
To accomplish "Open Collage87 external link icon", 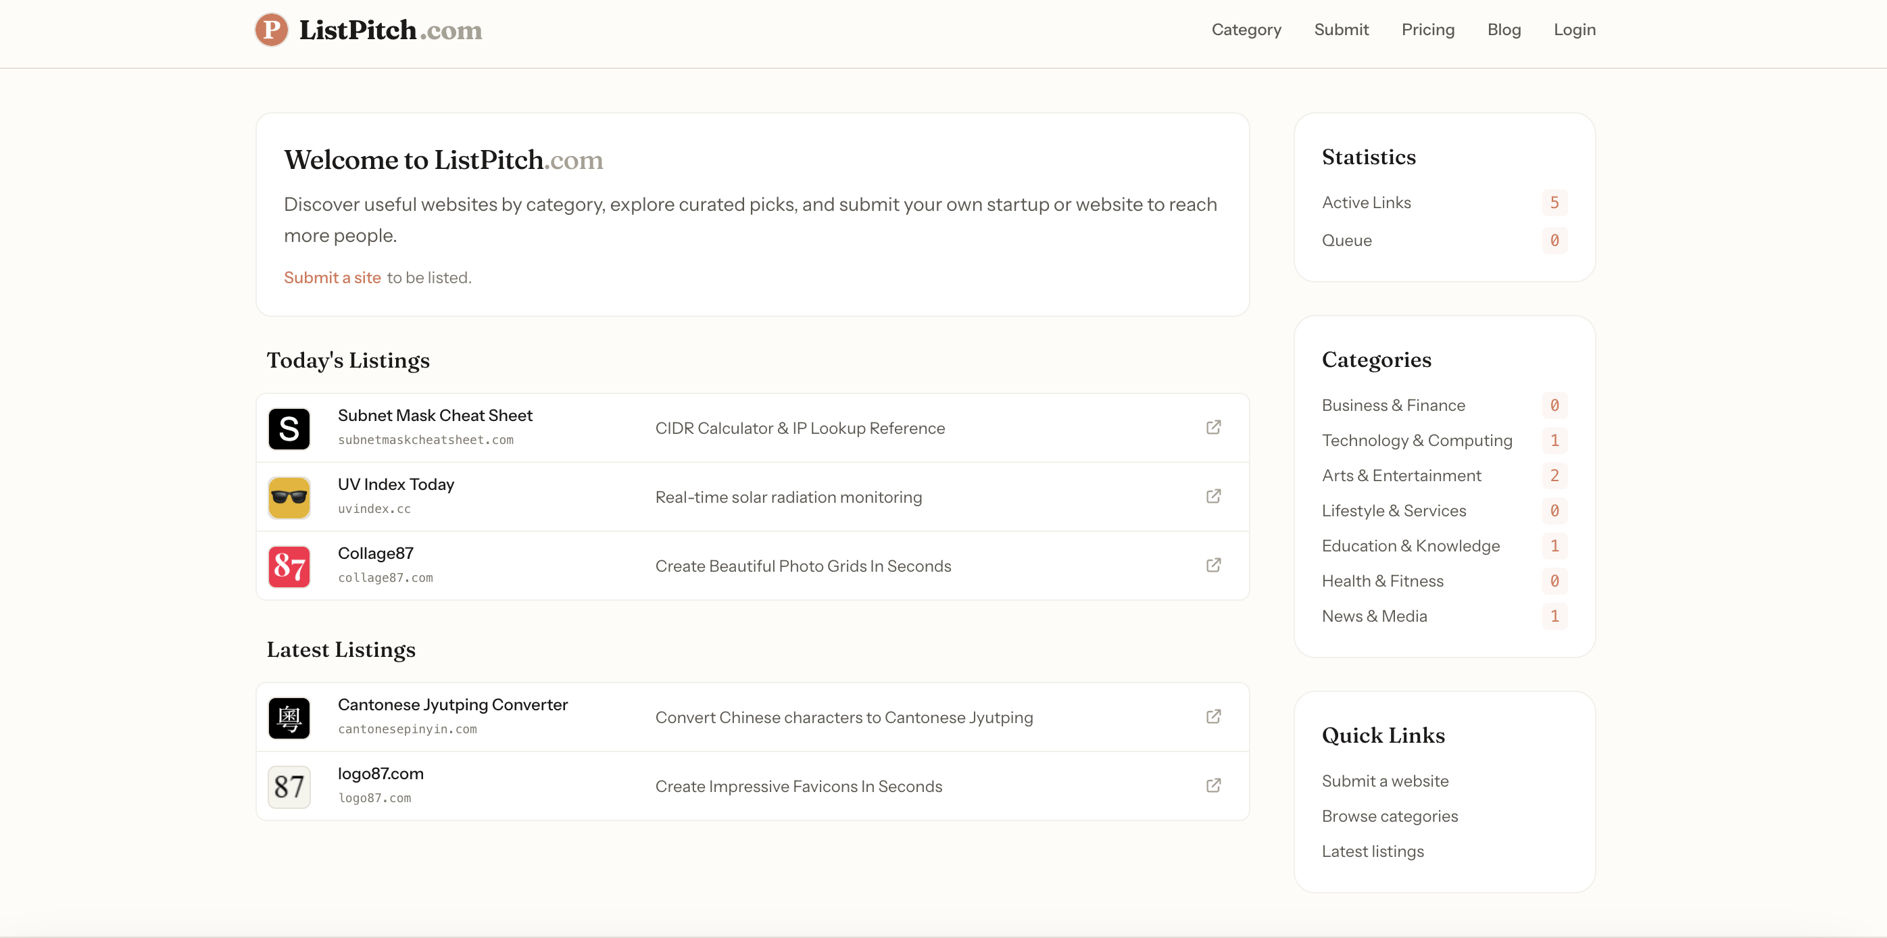I will point(1213,565).
